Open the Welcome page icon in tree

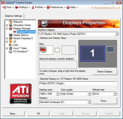click(11, 22)
